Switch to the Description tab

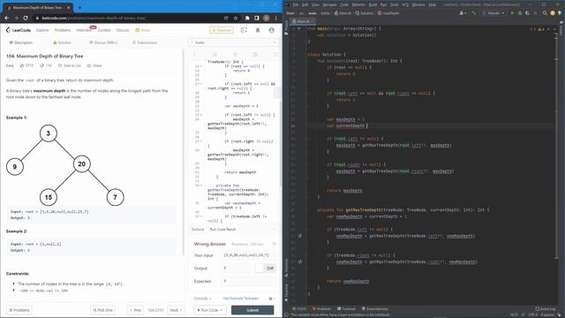coord(21,42)
